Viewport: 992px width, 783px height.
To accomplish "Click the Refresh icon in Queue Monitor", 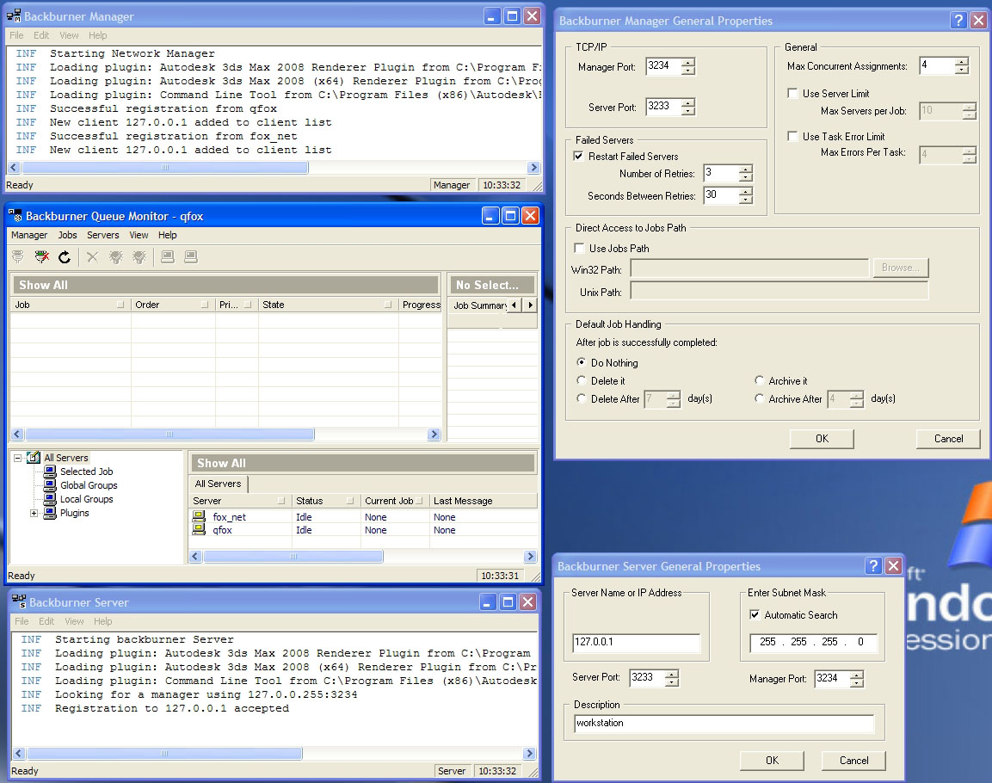I will click(x=65, y=256).
